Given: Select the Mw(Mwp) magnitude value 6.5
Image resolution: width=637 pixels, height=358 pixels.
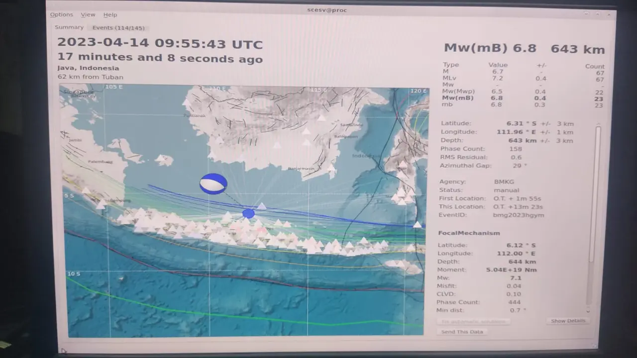Looking at the screenshot, I should [497, 91].
